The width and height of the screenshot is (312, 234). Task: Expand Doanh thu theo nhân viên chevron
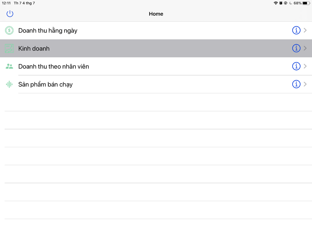[305, 66]
